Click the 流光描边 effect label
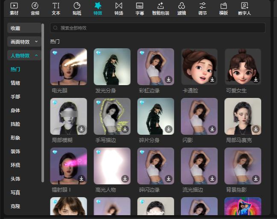Viewport: 277px width, 219px height. (193, 190)
